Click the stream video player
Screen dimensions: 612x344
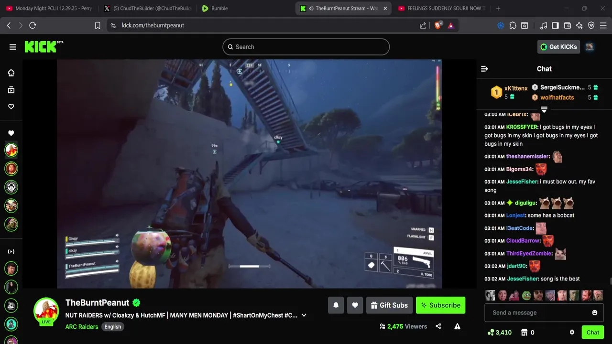pos(249,173)
